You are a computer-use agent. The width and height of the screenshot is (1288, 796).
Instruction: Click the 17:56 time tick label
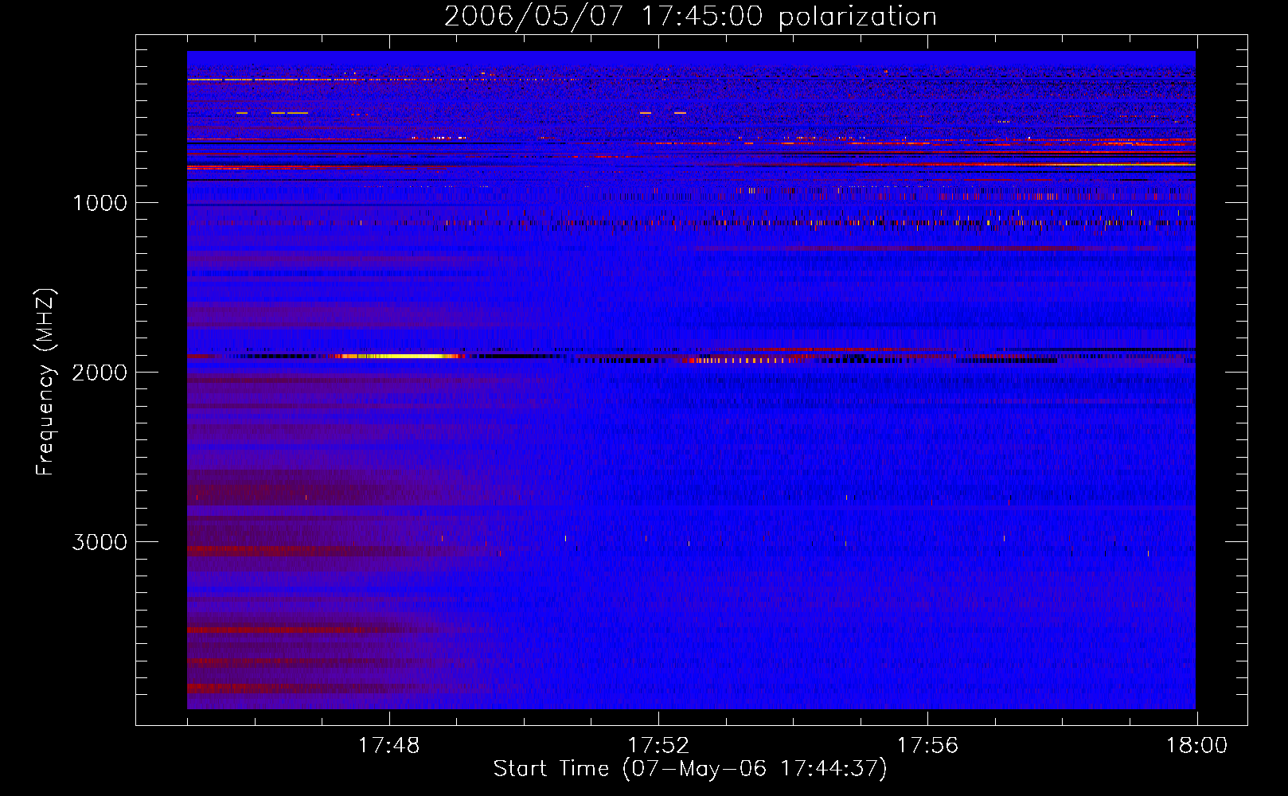(x=927, y=746)
